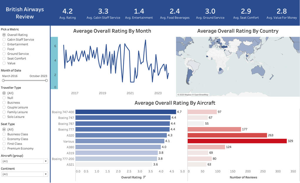Filter Seat Type to Premium Economy
Image resolution: width=300 pixels, height=183 pixels.
[4, 148]
